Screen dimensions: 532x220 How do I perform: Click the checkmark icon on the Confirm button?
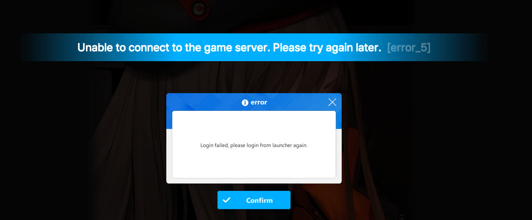(x=227, y=200)
